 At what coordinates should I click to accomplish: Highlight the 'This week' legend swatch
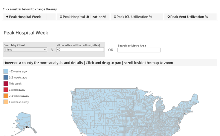click(x=6, y=84)
